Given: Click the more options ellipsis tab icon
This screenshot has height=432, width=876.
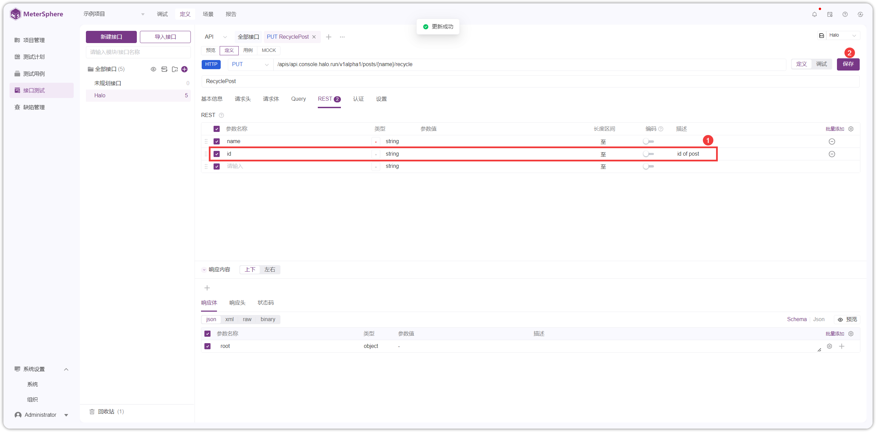Looking at the screenshot, I should [342, 37].
